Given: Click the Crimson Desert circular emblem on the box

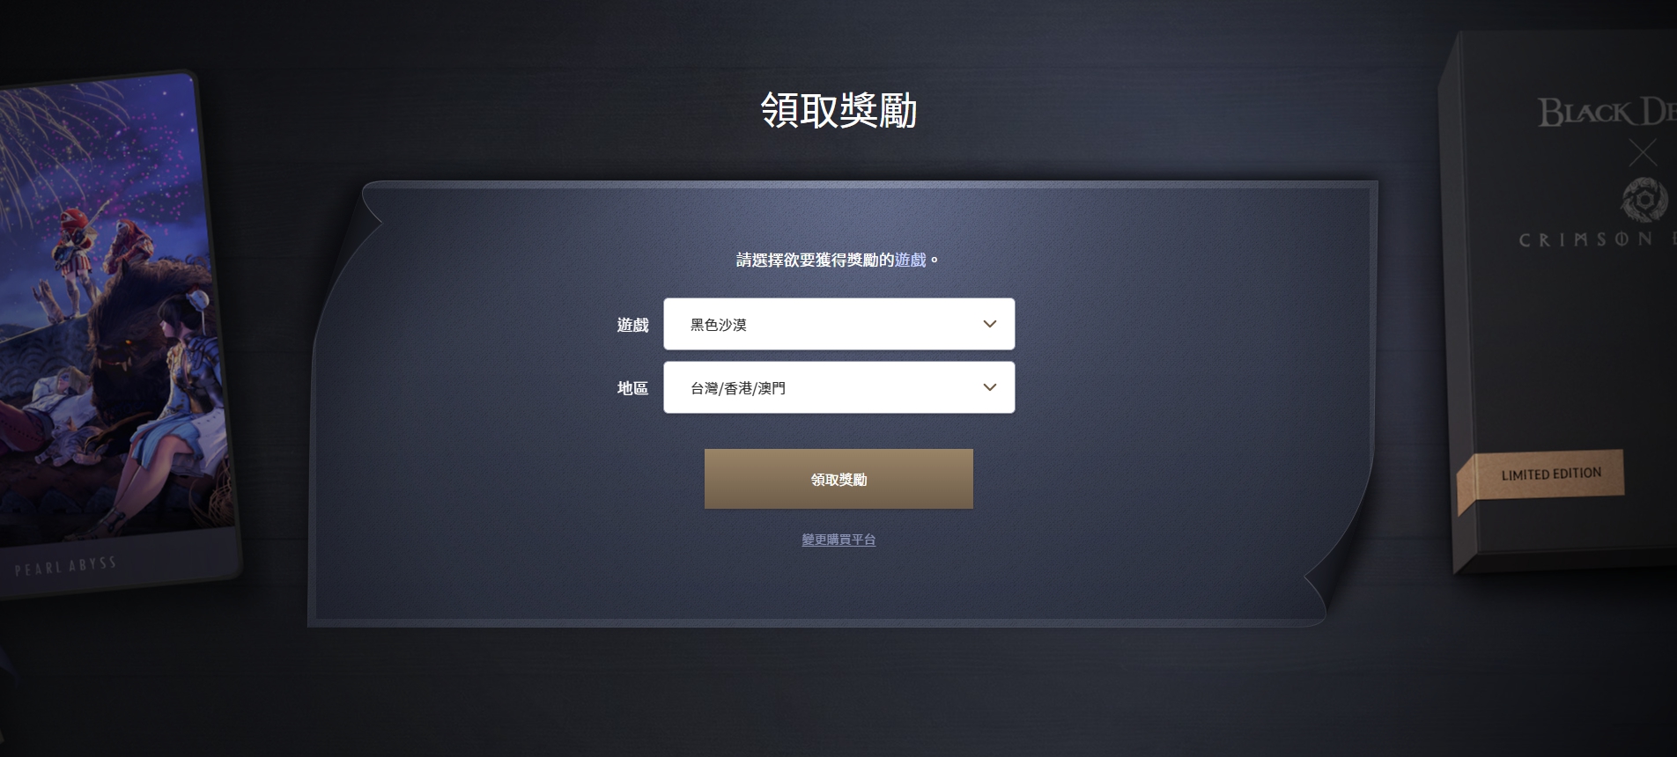Looking at the screenshot, I should (1644, 199).
